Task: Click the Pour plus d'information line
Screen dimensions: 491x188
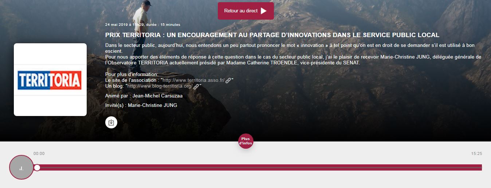Action: 131,75
